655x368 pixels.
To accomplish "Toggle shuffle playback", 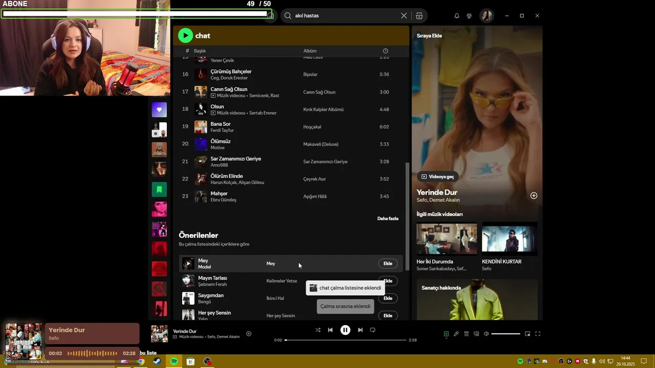I will coord(318,330).
